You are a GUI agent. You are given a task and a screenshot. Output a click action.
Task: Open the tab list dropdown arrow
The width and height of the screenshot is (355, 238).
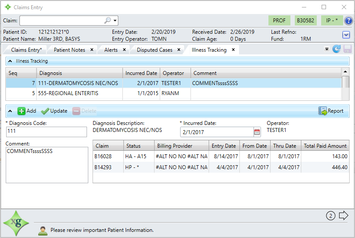click(x=327, y=49)
